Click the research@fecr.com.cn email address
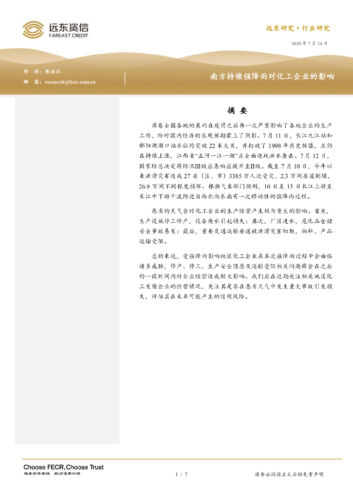The height and width of the screenshot is (500, 353). pos(70,82)
